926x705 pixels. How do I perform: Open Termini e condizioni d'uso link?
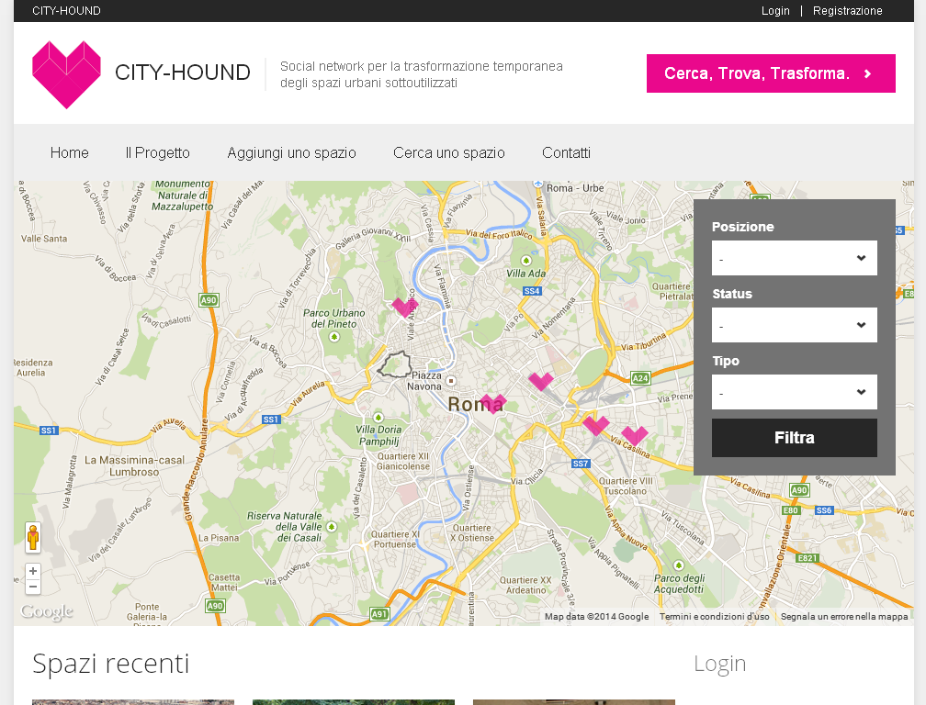point(715,617)
